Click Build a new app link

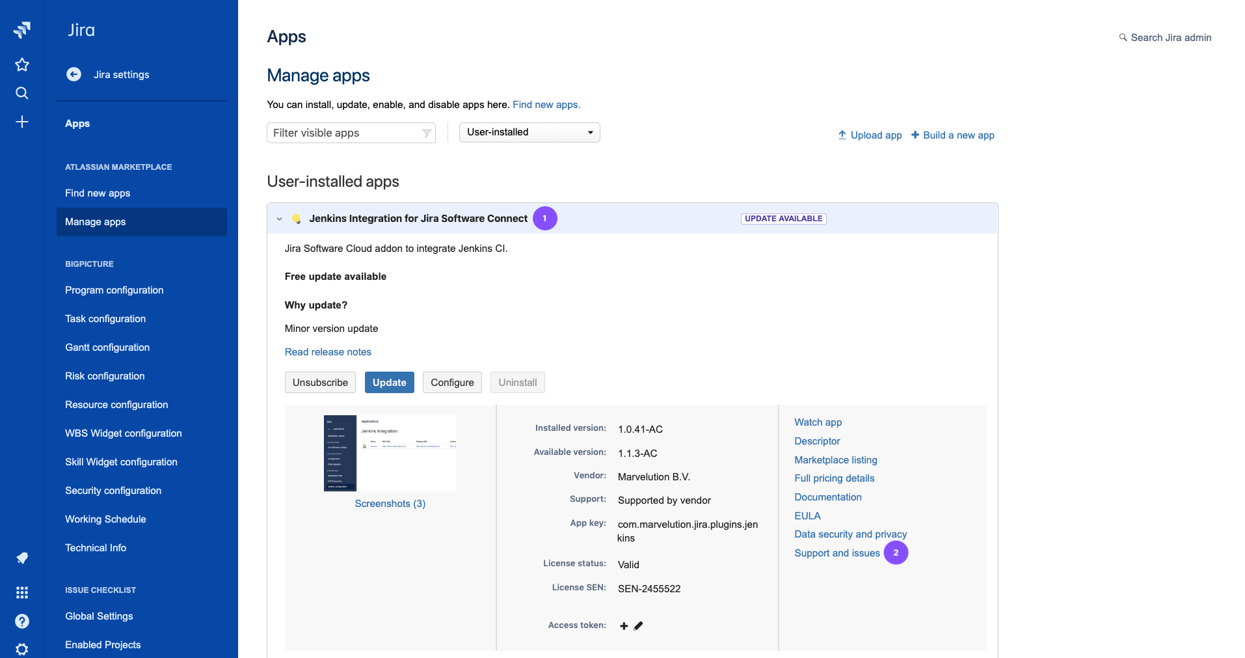pyautogui.click(x=959, y=135)
